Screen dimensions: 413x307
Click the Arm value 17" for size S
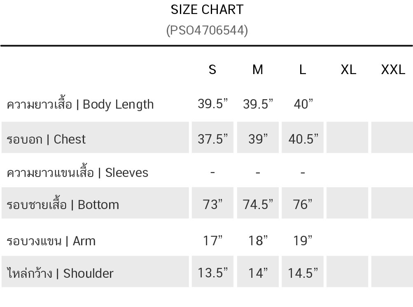[x=212, y=241]
